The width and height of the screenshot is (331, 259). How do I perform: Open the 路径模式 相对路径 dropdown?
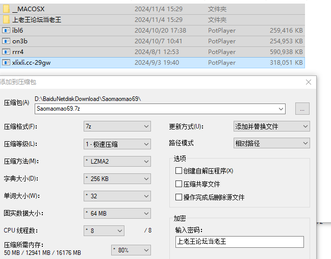pos(272,143)
